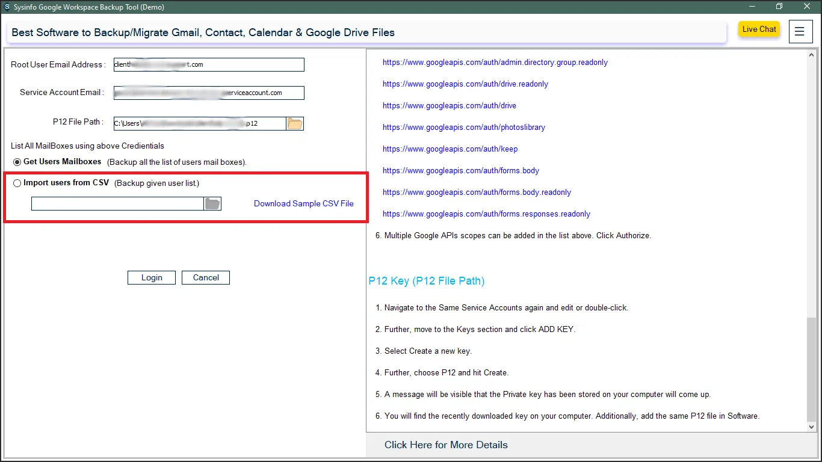This screenshot has height=462, width=822.
Task: Click the 'recently downloaded key' step text
Action: coord(567,416)
